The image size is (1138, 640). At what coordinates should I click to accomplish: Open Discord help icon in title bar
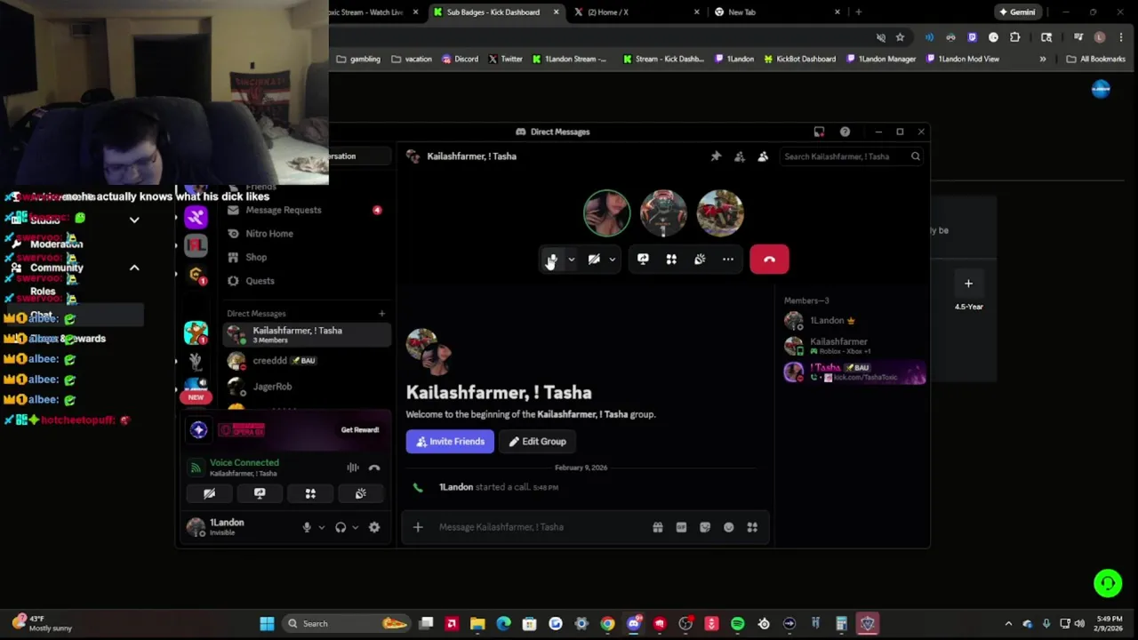pos(845,132)
